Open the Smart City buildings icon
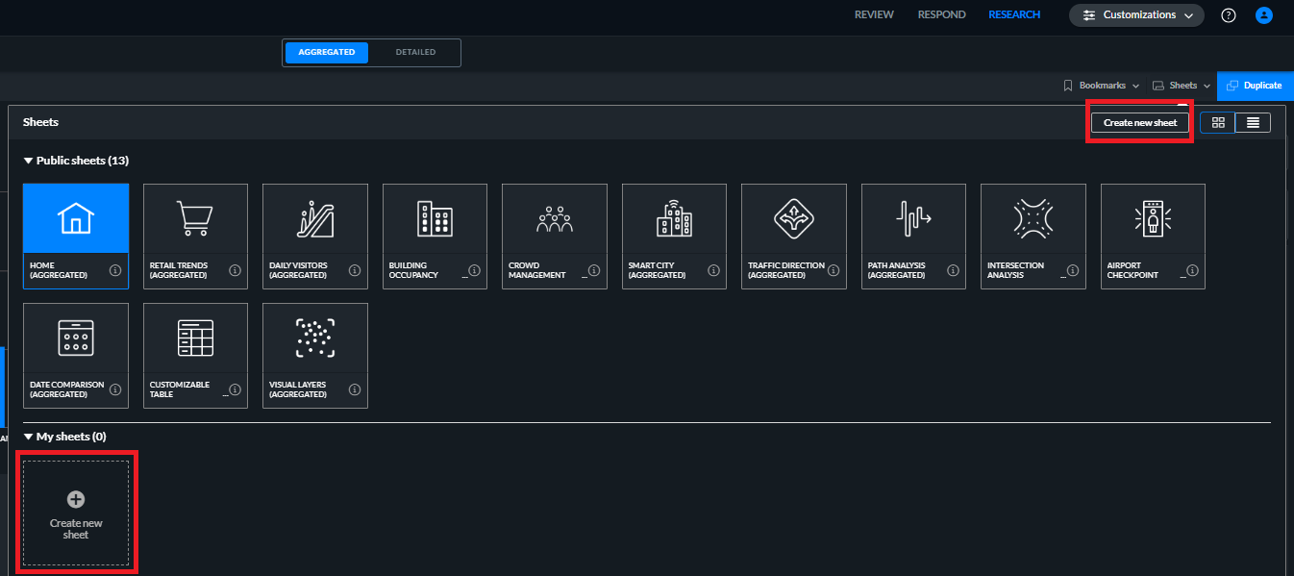Screen dimensions: 1294x576 [x=674, y=219]
